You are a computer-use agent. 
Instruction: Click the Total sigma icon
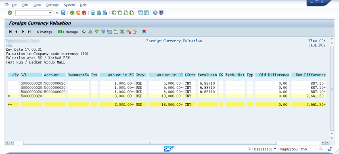pos(122,32)
